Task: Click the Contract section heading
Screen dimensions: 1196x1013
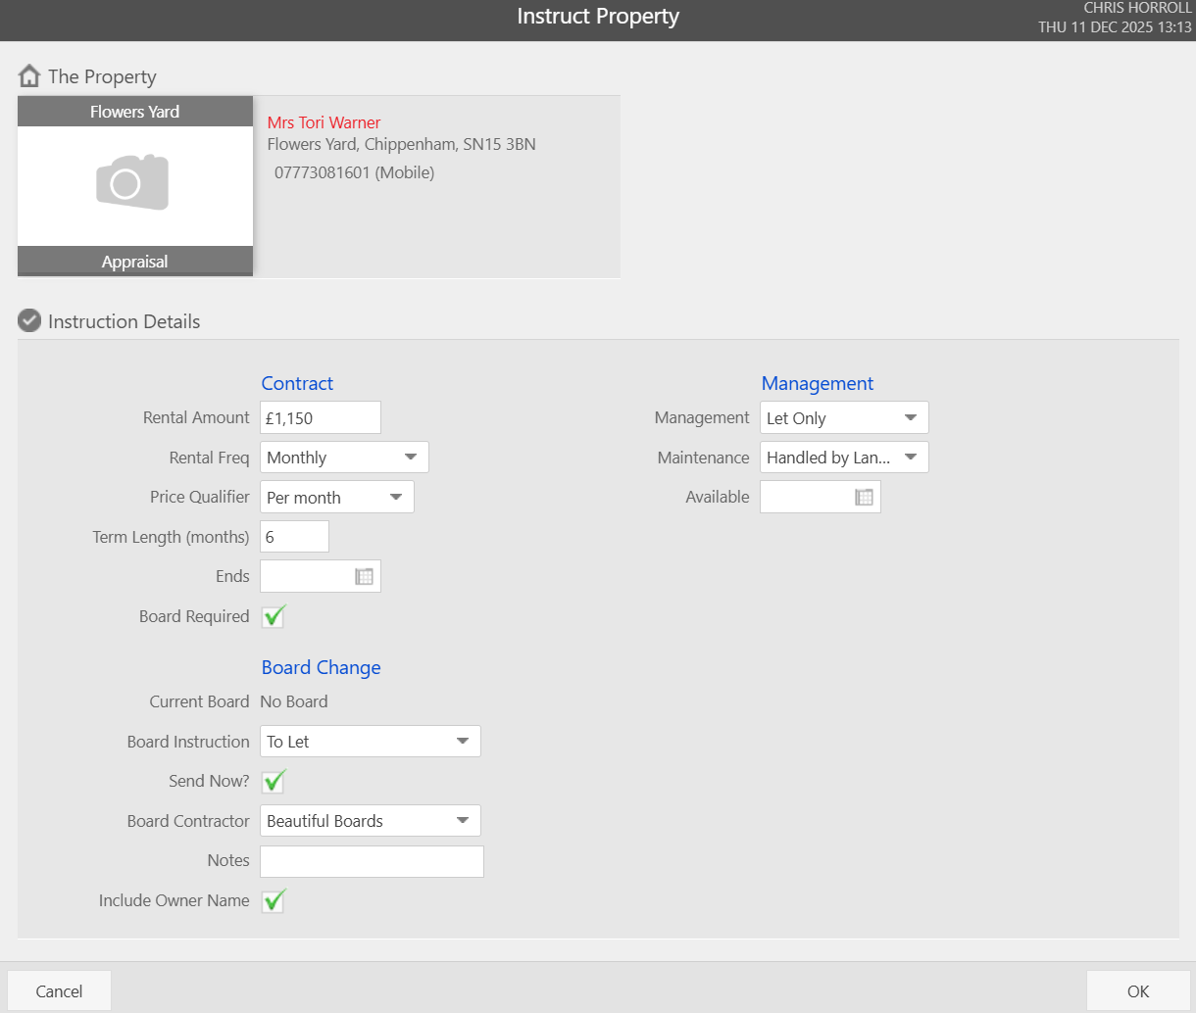Action: pyautogui.click(x=297, y=383)
